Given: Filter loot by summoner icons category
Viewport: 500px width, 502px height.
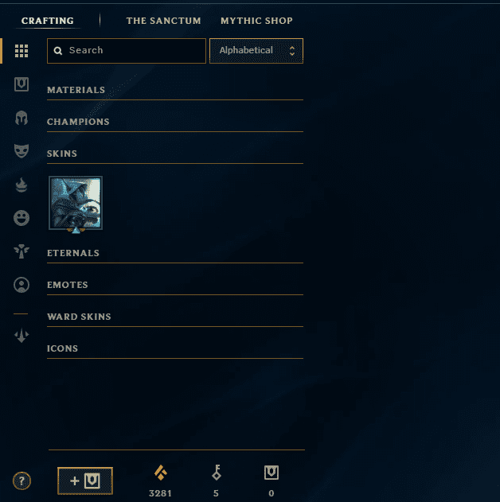Looking at the screenshot, I should coord(21,285).
